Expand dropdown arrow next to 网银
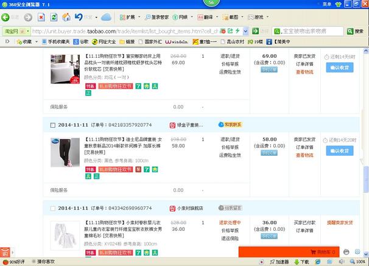Viewport: 369px width, 266px height. point(192,17)
